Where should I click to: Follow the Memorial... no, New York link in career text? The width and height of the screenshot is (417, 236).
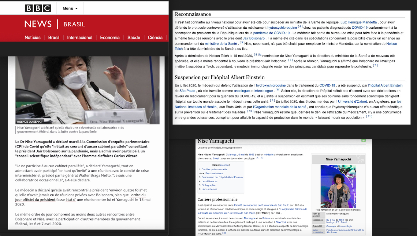[x=281, y=222]
